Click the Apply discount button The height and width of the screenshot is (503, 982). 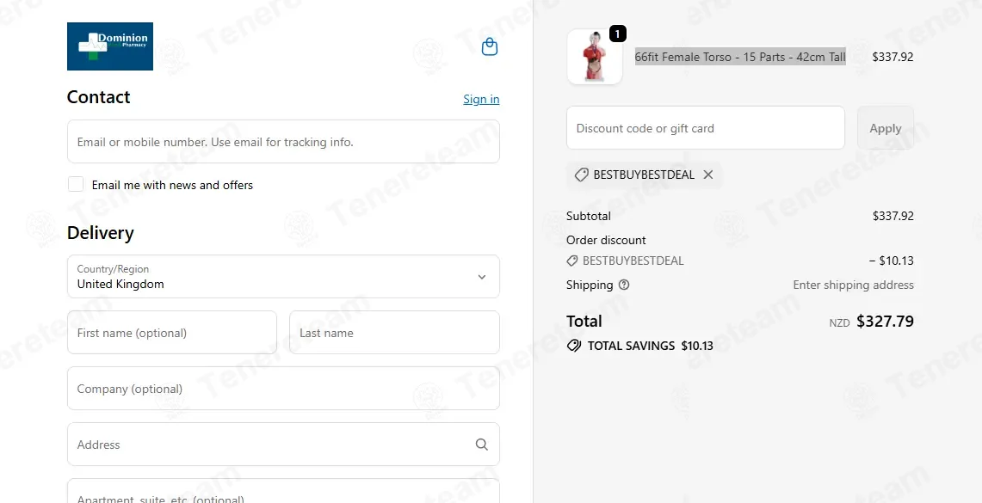pos(885,127)
